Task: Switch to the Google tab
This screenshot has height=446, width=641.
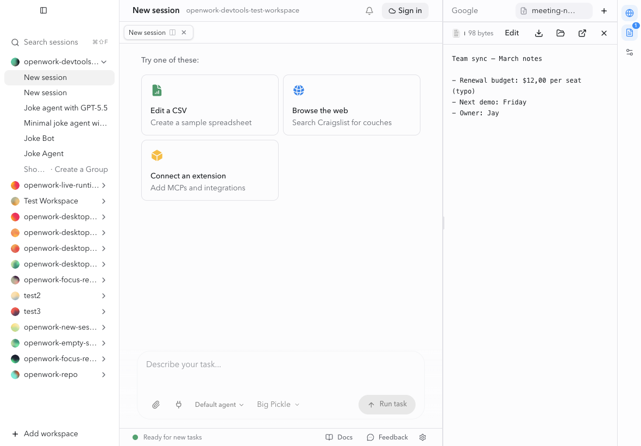Action: tap(465, 11)
